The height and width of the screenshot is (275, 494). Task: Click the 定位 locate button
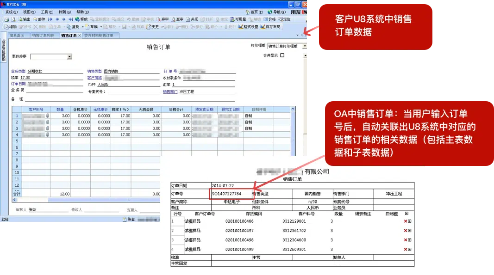[284, 19]
